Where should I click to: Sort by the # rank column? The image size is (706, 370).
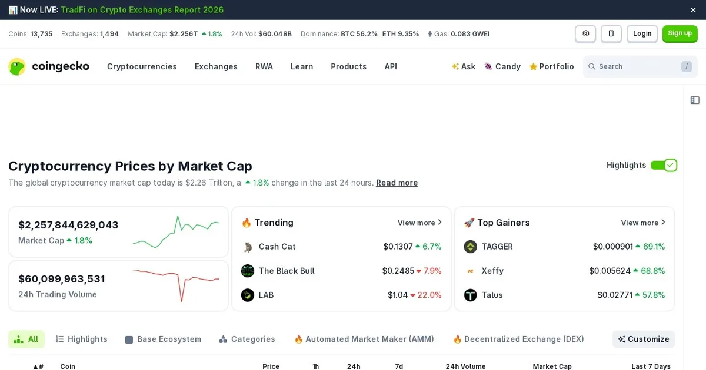pos(38,366)
